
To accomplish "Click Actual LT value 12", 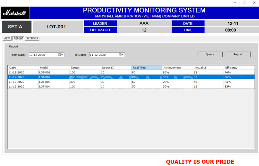I will pos(208,86).
